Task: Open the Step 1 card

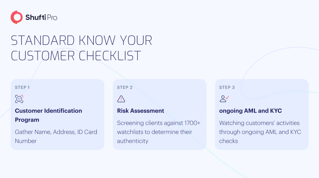Action: (57, 114)
